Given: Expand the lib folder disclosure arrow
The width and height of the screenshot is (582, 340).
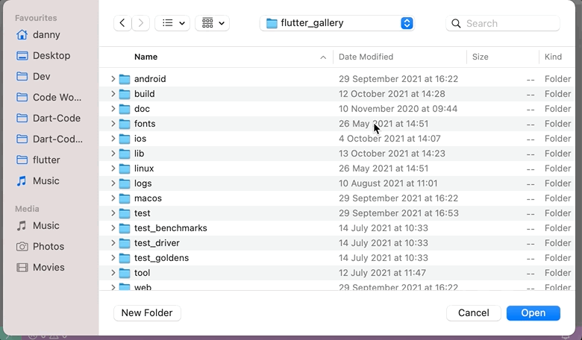Looking at the screenshot, I should (x=113, y=153).
